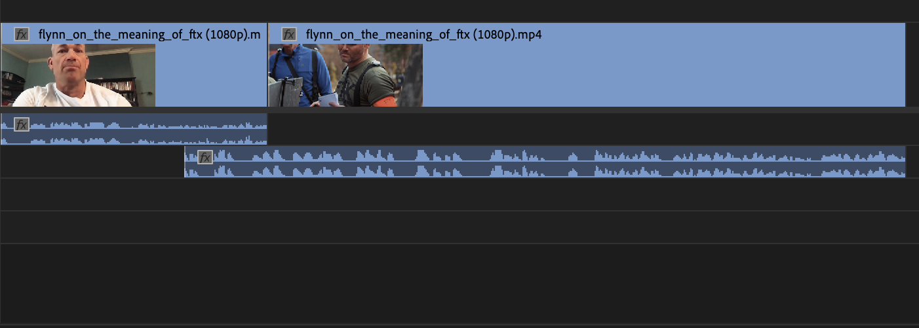The width and height of the screenshot is (919, 328).
Task: Select the longer audio clip's waveform
Action: [545, 162]
